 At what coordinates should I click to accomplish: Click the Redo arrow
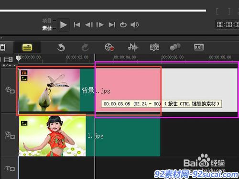pyautogui.click(x=85, y=47)
